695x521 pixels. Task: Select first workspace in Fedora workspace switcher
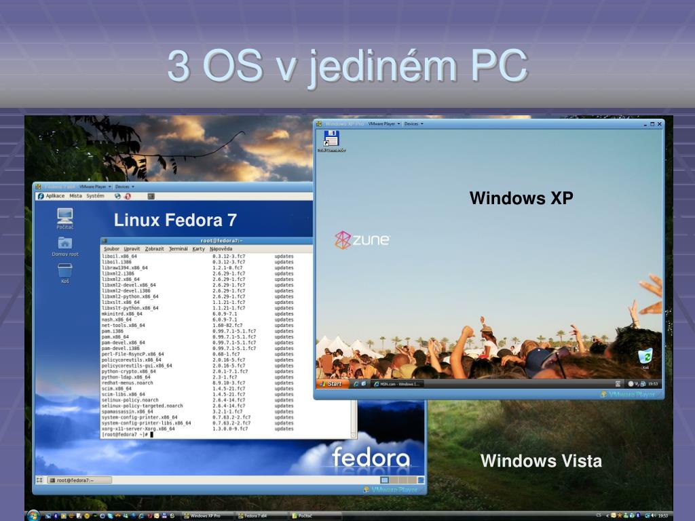(384, 480)
